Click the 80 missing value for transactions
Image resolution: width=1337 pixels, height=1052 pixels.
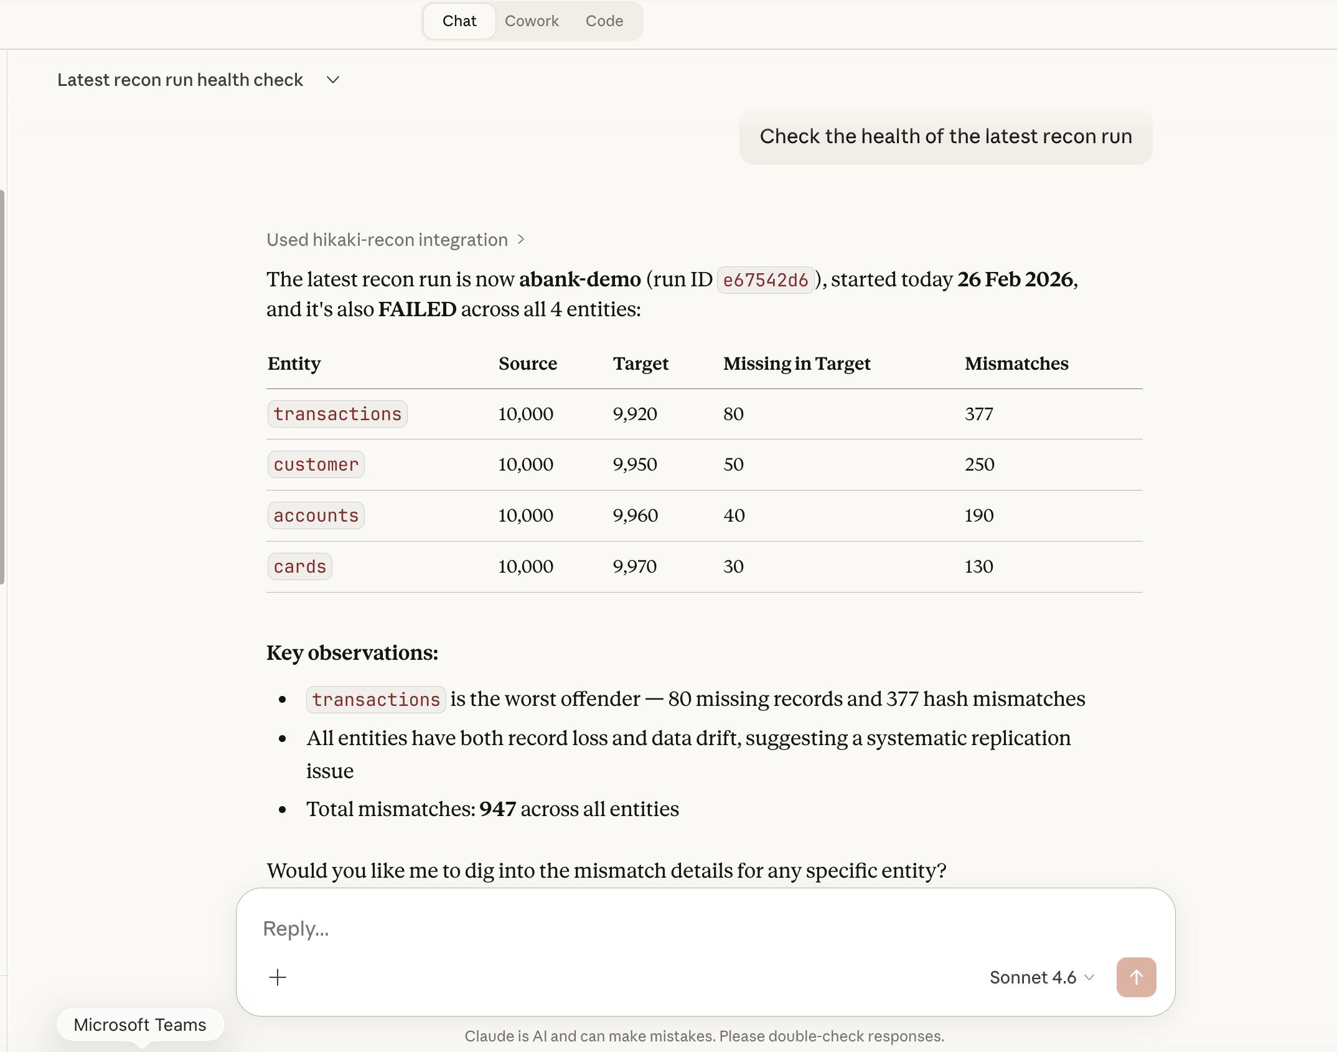pos(733,414)
